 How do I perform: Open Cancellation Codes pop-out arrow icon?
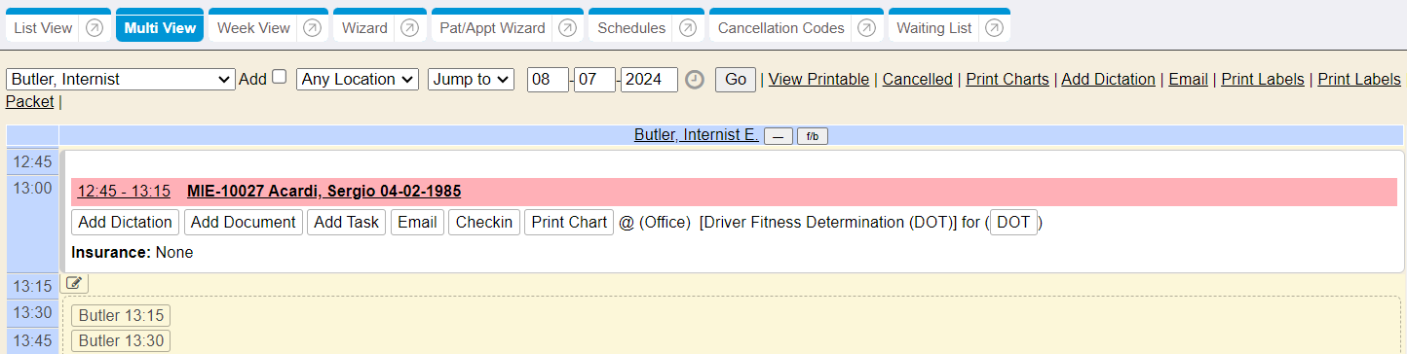866,28
